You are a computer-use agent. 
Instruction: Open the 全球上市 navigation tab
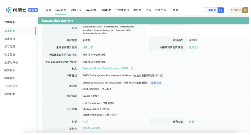pyautogui.click(x=76, y=10)
